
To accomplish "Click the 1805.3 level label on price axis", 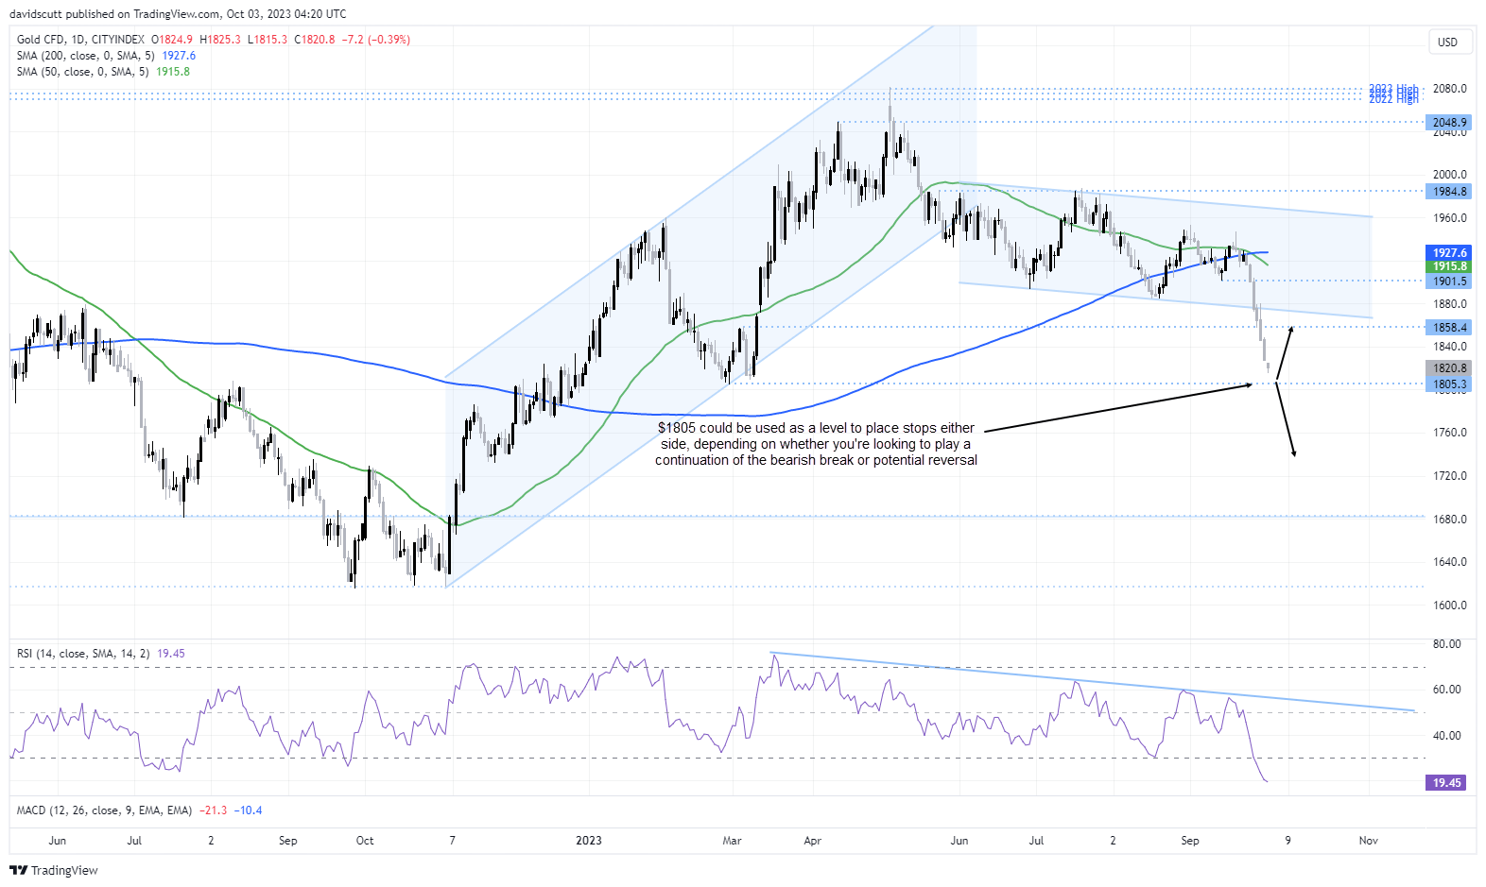I will pyautogui.click(x=1448, y=384).
